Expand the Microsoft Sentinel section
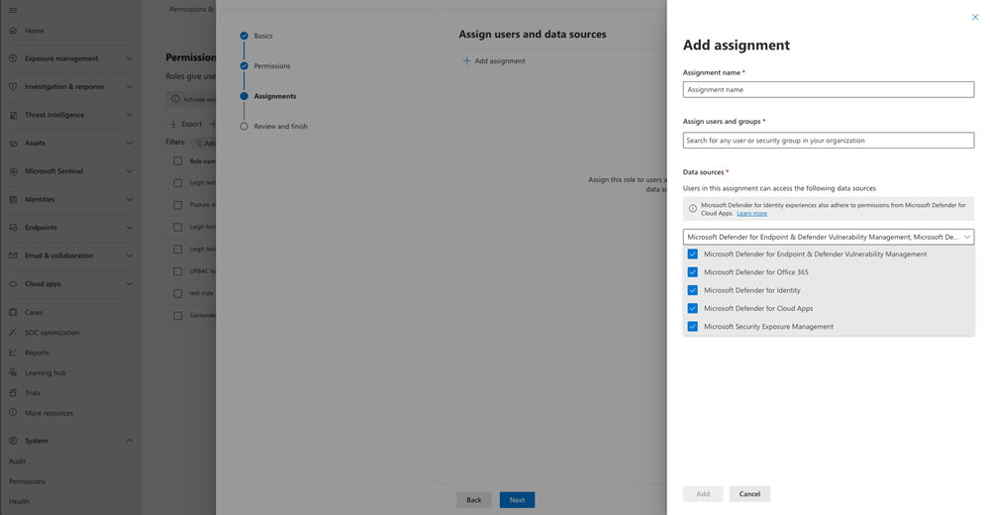The width and height of the screenshot is (990, 515). [x=130, y=171]
